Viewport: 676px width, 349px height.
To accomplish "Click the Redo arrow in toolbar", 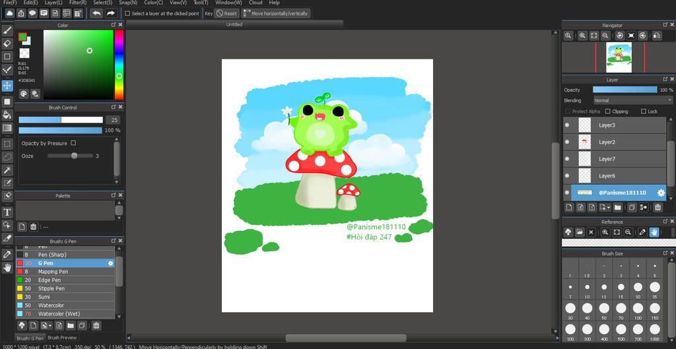I will tap(111, 13).
